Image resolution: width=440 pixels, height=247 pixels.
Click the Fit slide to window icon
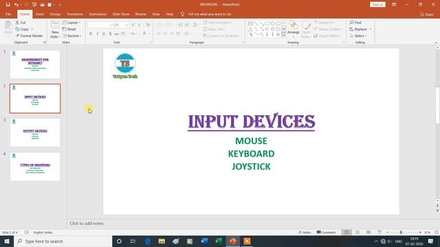[437, 233]
